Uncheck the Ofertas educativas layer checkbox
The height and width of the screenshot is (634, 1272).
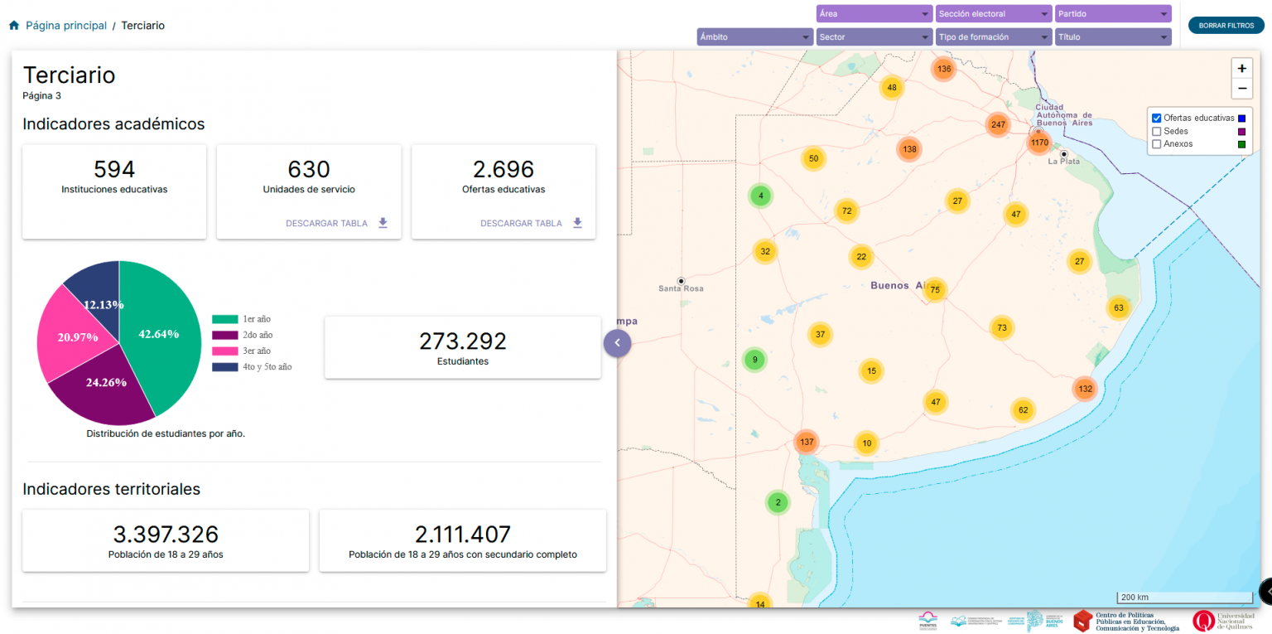pos(1157,118)
